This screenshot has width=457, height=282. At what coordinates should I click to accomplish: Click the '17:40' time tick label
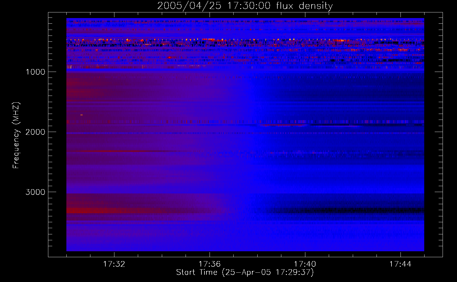point(305,264)
